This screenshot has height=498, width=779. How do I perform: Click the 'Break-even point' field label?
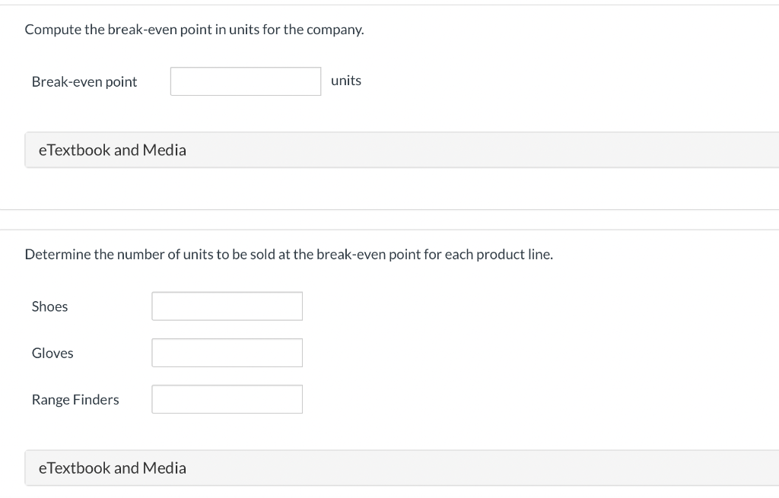point(84,81)
